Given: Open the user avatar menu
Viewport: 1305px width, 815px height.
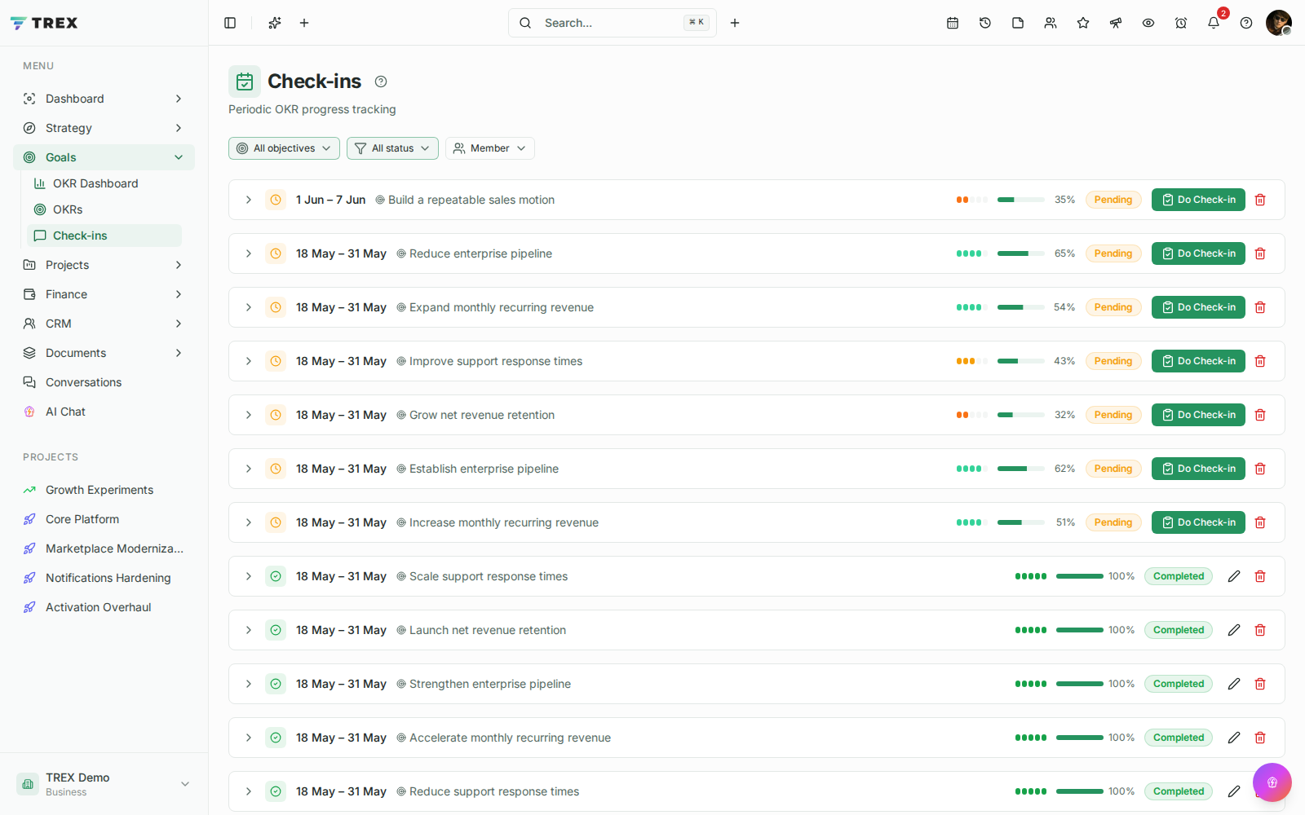Looking at the screenshot, I should click(1279, 23).
